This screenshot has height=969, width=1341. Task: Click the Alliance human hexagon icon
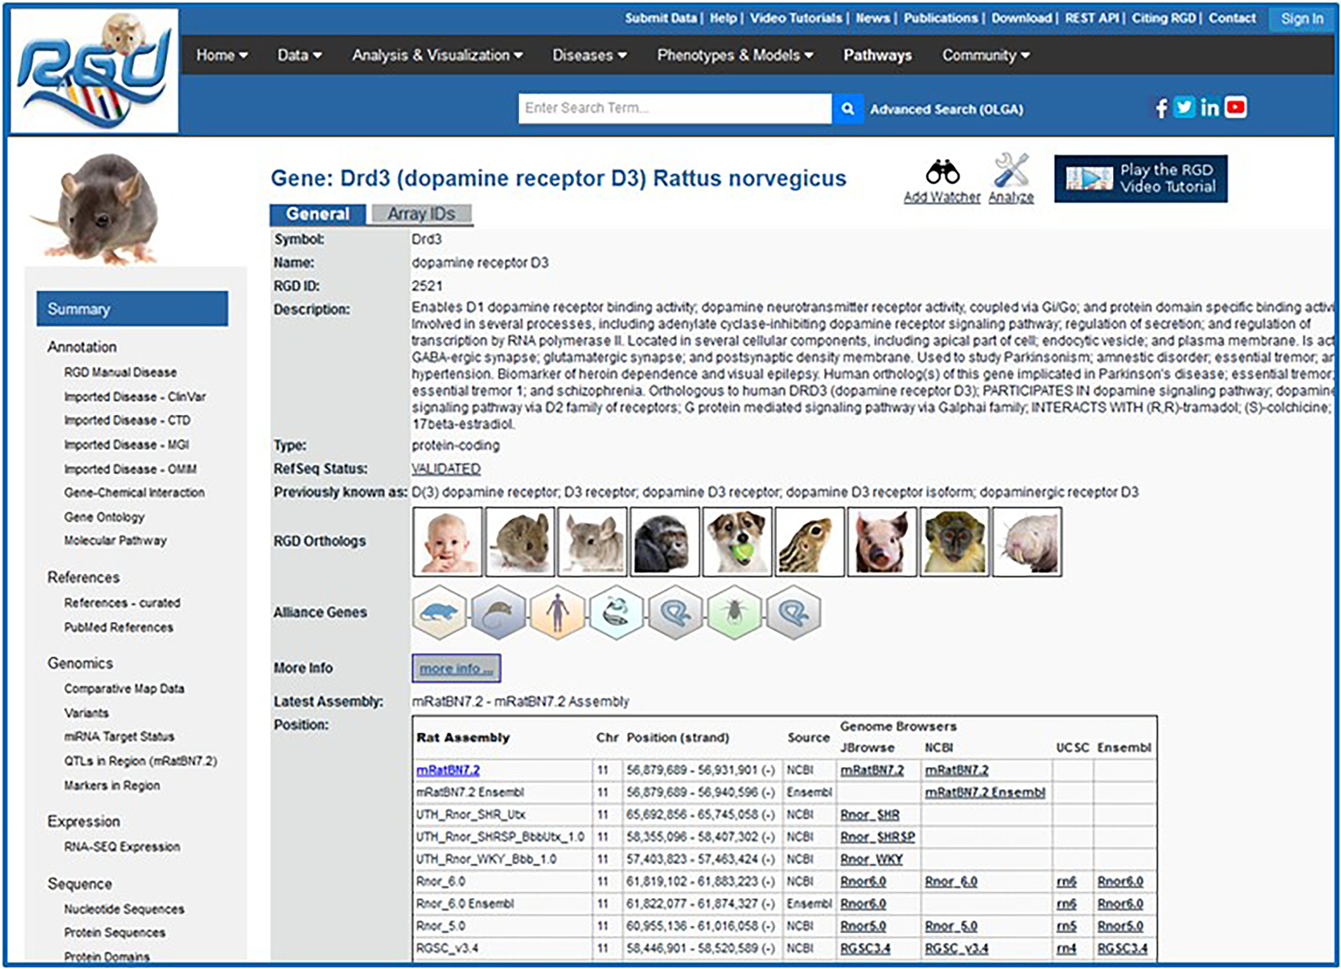click(557, 613)
